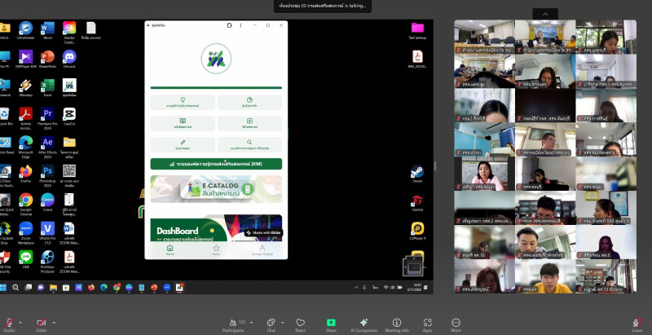Open Meeting info in Zoom toolbar

[x=397, y=324]
